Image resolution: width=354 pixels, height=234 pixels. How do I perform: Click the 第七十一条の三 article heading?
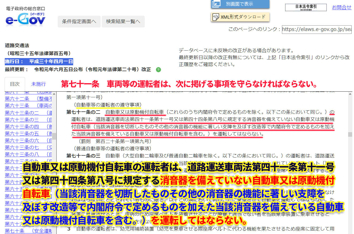[83, 155]
